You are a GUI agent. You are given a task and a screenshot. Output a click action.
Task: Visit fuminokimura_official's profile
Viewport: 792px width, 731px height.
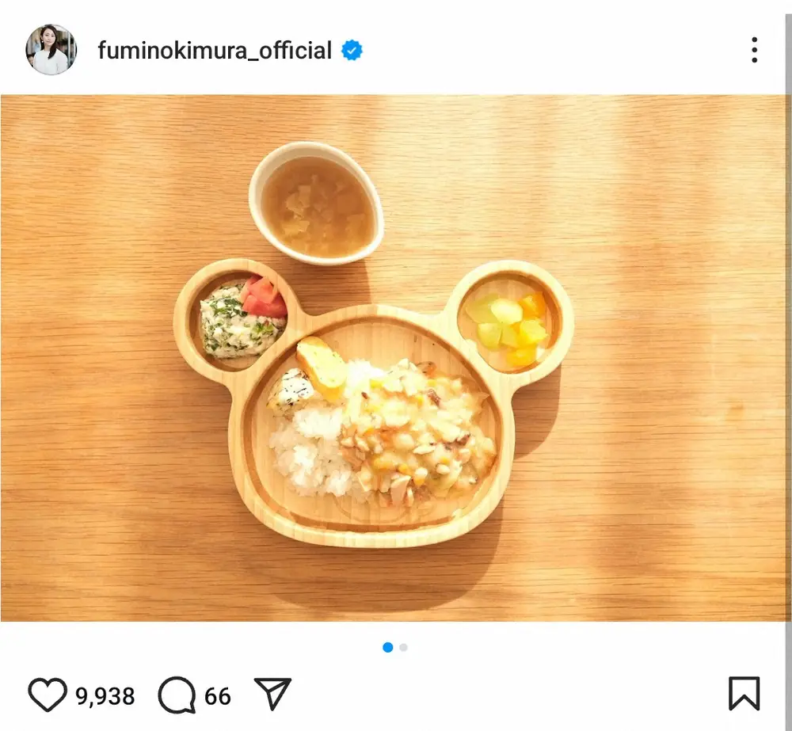tap(212, 50)
